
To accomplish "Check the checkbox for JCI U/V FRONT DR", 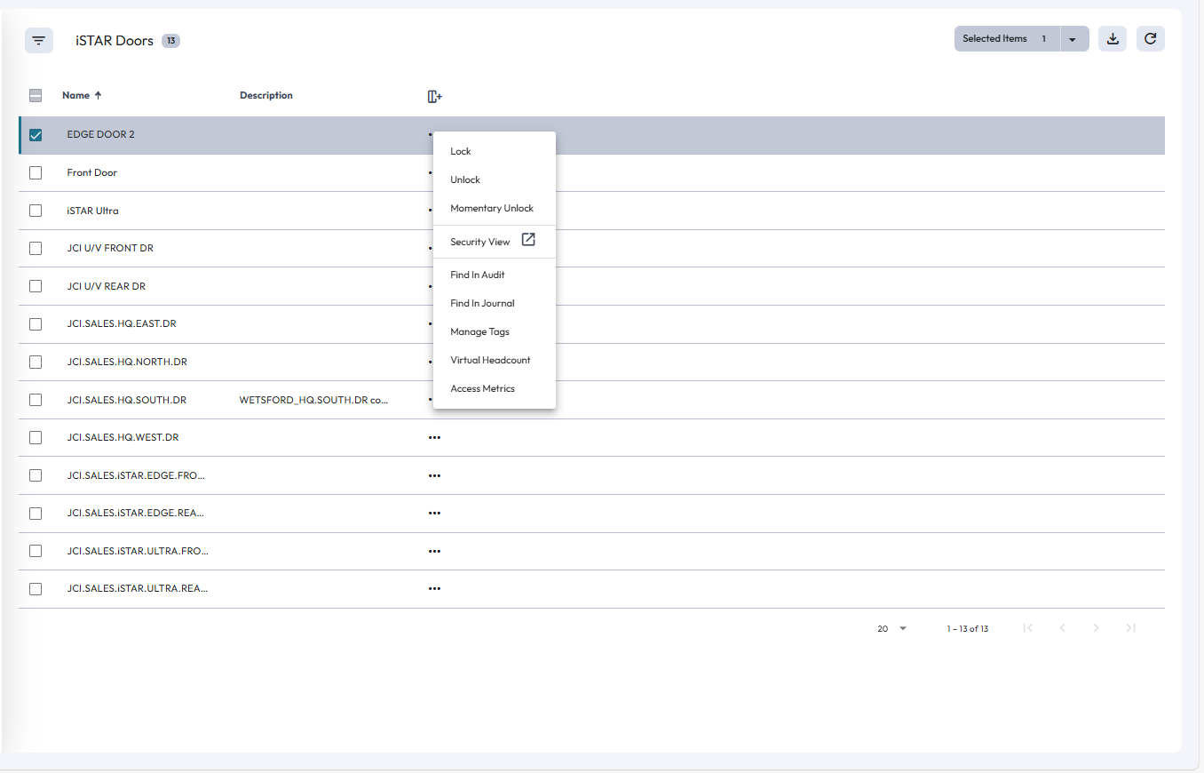I will point(36,248).
